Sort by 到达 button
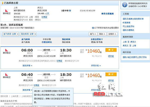Image resolution: width=150 pixels, height=107 pixels. coord(102,34)
